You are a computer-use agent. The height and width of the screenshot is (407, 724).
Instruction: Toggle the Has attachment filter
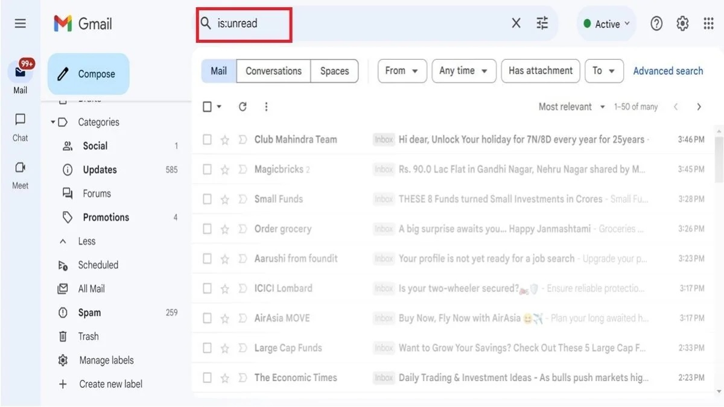tap(541, 71)
